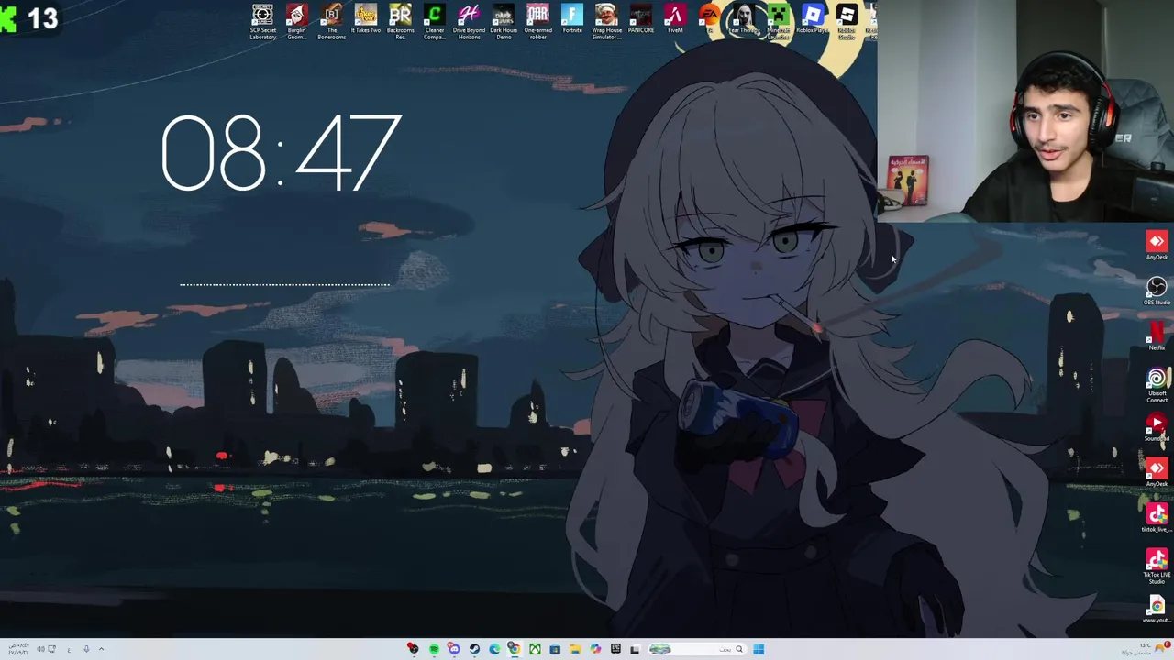Select the AnyDesk icon above OBS Studio

[x=1157, y=246]
